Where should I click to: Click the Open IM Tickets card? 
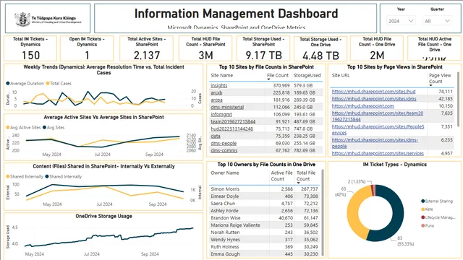click(87, 48)
